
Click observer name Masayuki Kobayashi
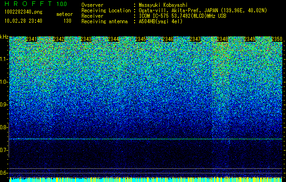(163, 5)
